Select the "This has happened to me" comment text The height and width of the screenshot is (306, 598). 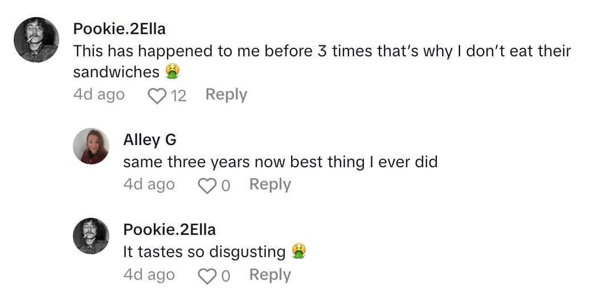322,51
